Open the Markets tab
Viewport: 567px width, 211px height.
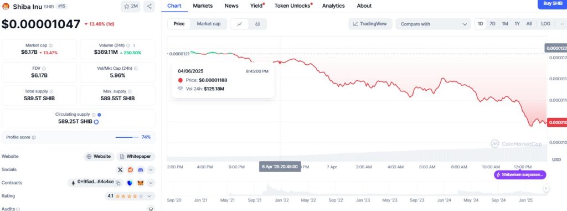(203, 6)
